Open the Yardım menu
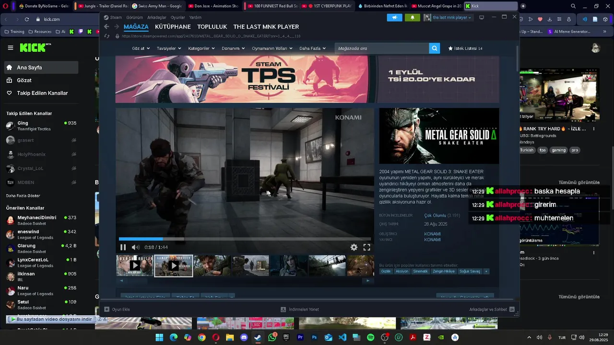614x345 pixels. 195,17
